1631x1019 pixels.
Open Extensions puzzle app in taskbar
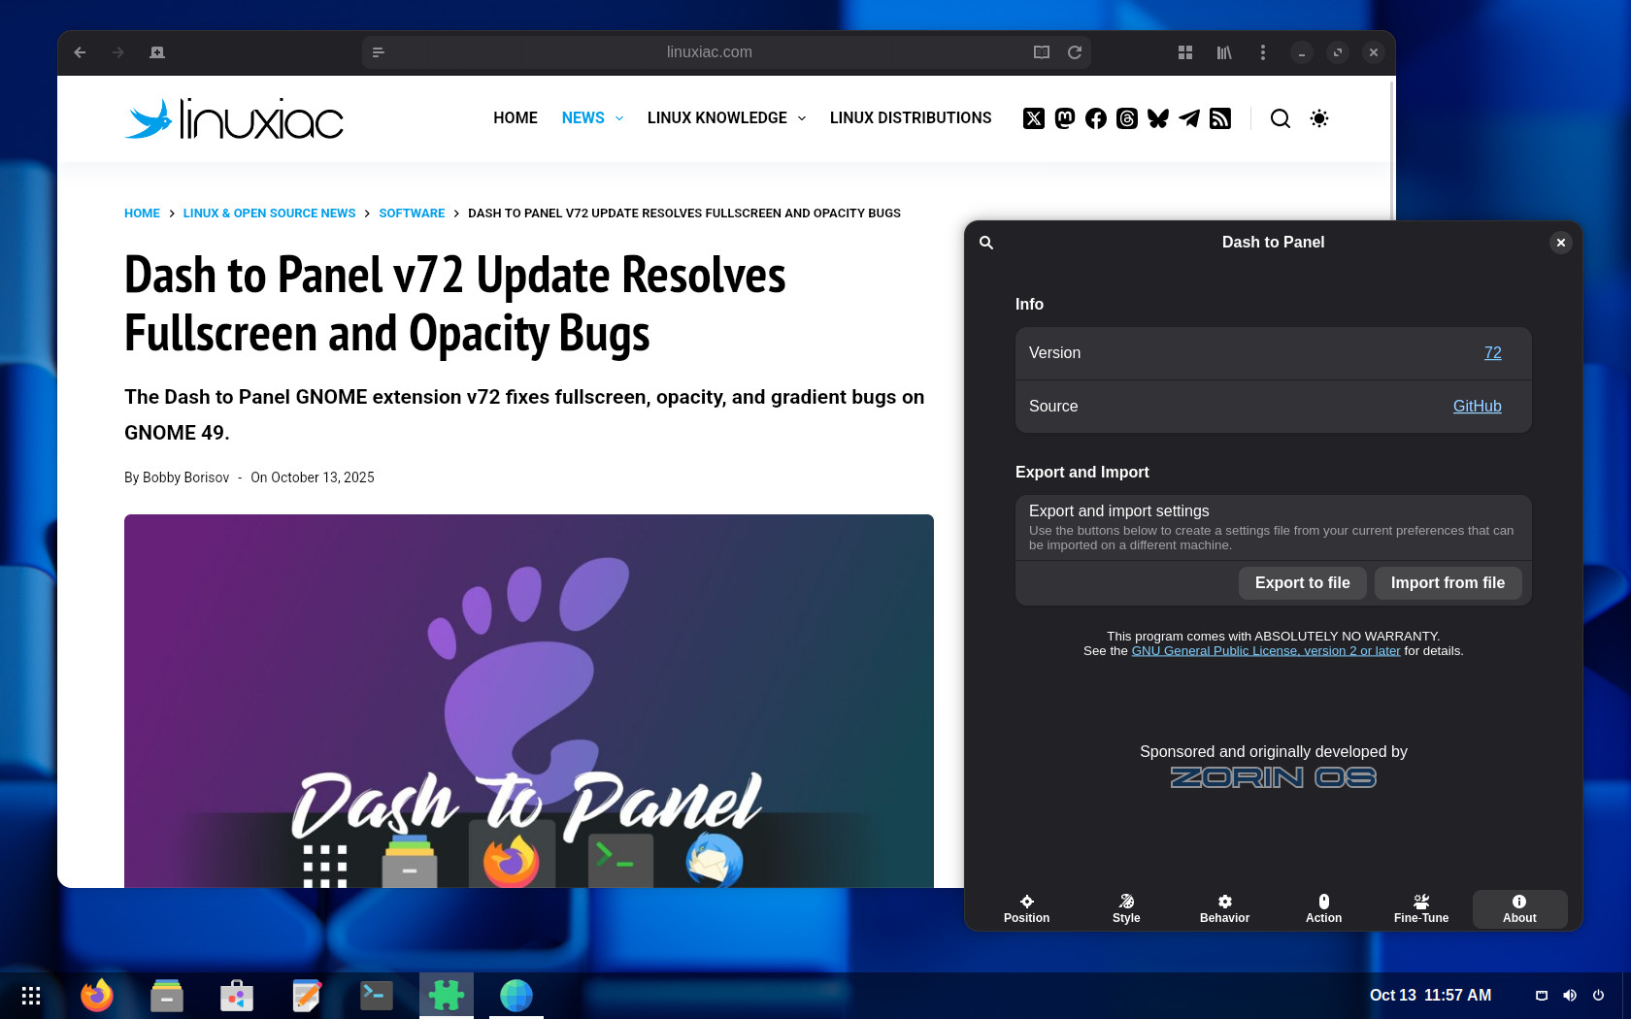[447, 996]
